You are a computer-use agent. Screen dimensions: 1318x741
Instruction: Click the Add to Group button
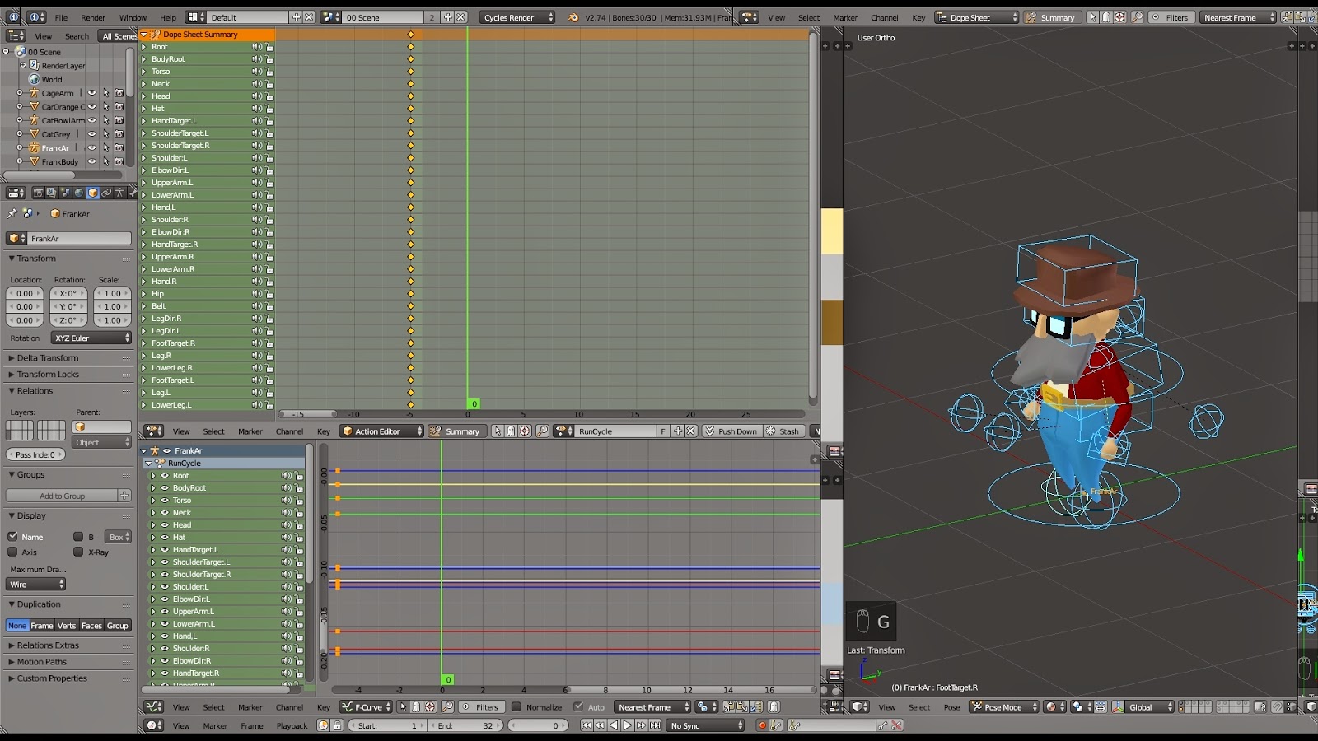point(62,495)
